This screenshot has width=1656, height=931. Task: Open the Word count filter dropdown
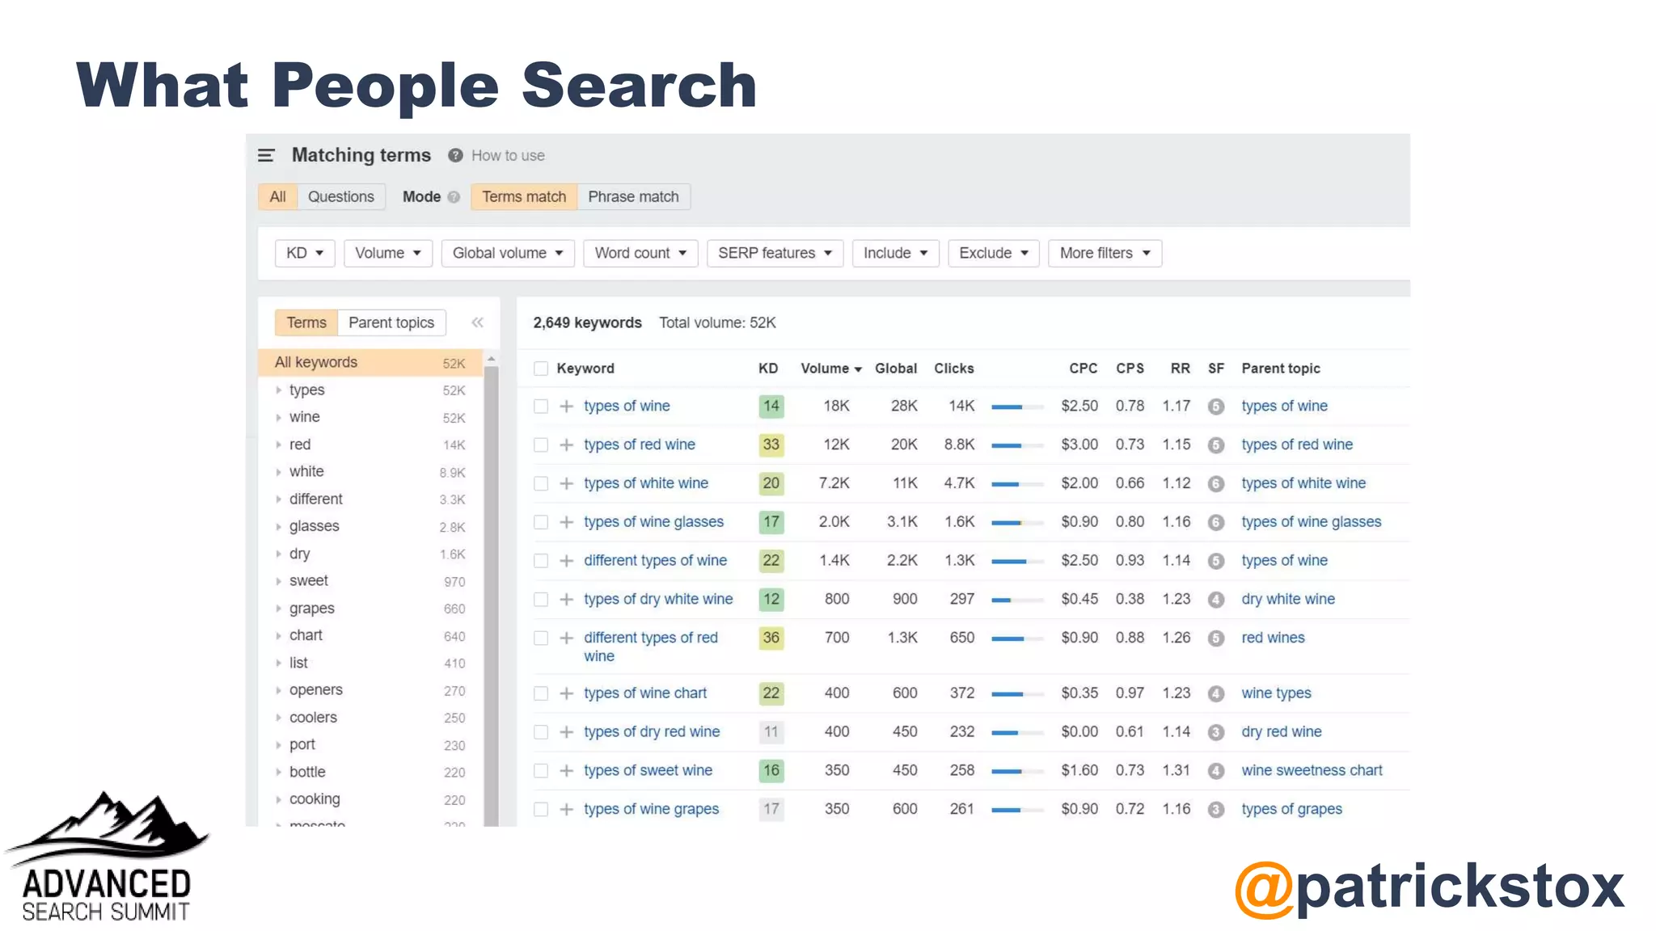click(640, 253)
